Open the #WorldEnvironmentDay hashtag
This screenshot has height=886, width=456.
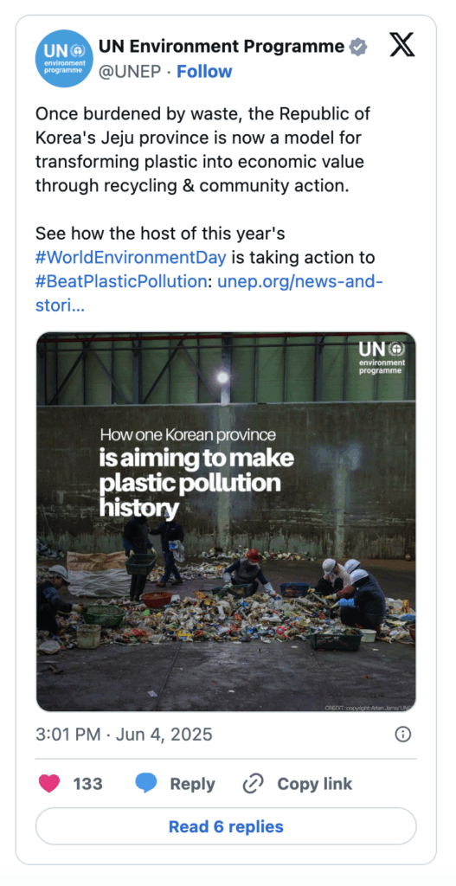[131, 258]
